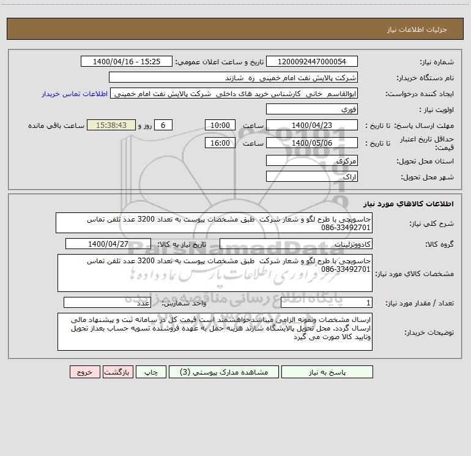Click the چاپ print button
The width and height of the screenshot is (471, 456).
(151, 372)
